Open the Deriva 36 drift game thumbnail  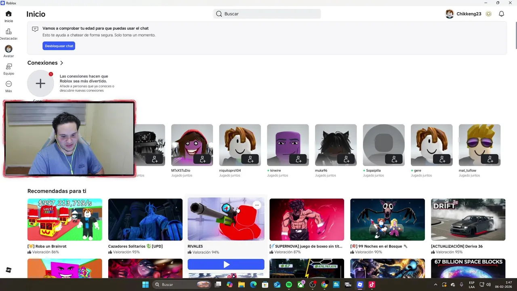pos(468,219)
